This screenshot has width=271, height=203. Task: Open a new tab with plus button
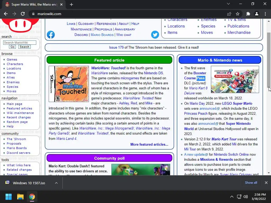71,4
